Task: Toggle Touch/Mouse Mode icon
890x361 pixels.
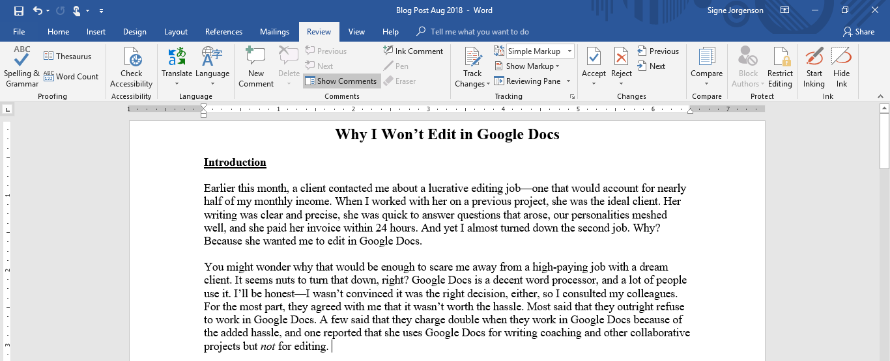Action: pos(77,10)
